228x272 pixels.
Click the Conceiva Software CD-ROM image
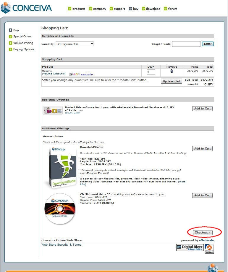60,209
